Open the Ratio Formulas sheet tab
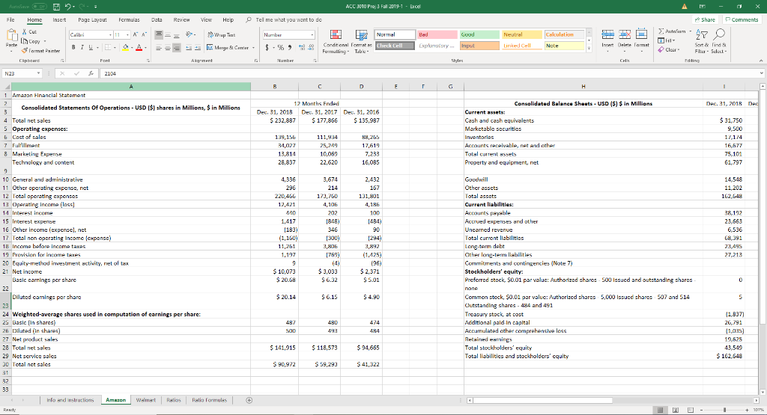Viewport: 767px width, 415px height. point(210,400)
